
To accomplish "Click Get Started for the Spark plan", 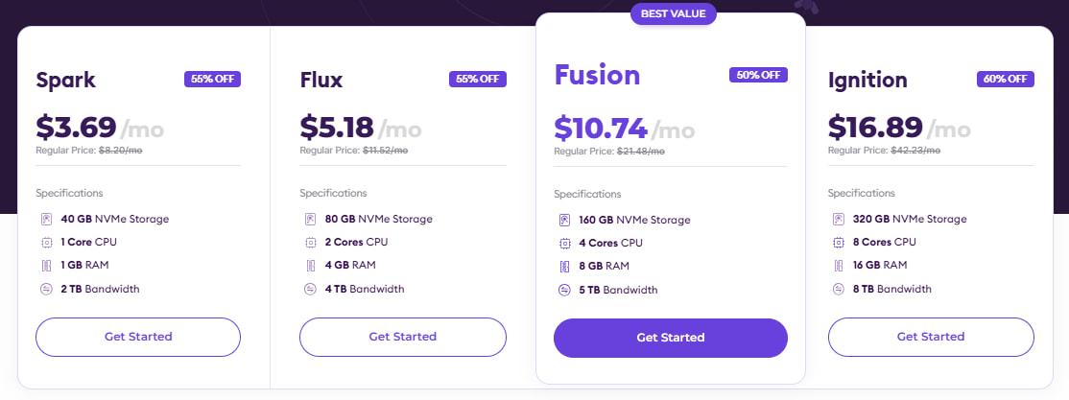I will coord(138,337).
